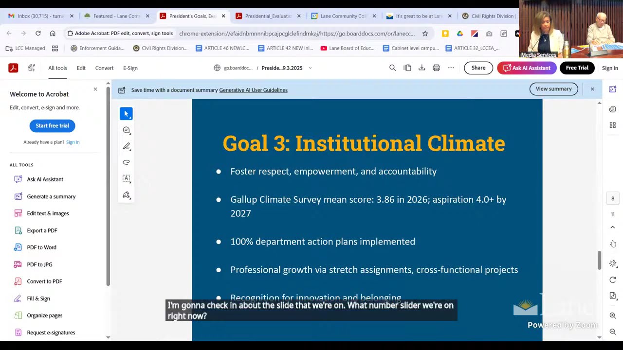Open page display options icon
Image resolution: width=623 pixels, height=350 pixels.
click(613, 296)
